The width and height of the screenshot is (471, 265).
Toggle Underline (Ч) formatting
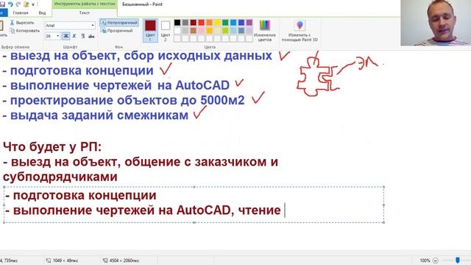click(83, 36)
